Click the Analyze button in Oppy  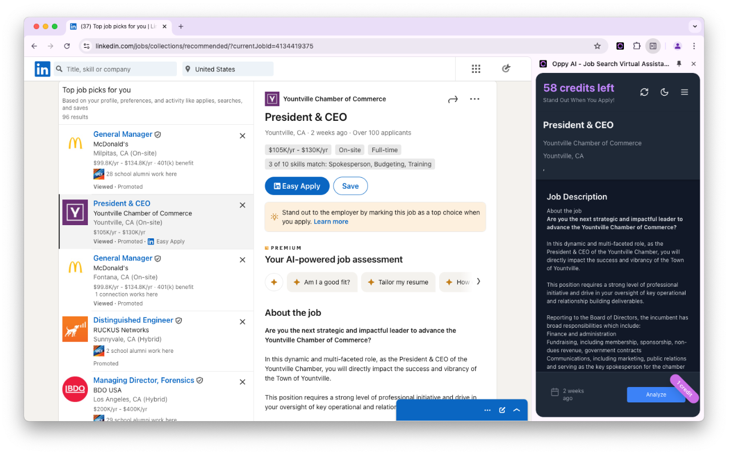[656, 394]
